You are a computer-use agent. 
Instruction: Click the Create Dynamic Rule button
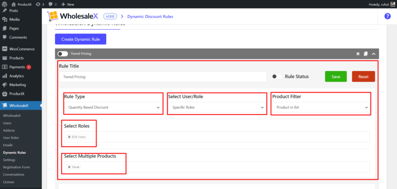coord(81,39)
